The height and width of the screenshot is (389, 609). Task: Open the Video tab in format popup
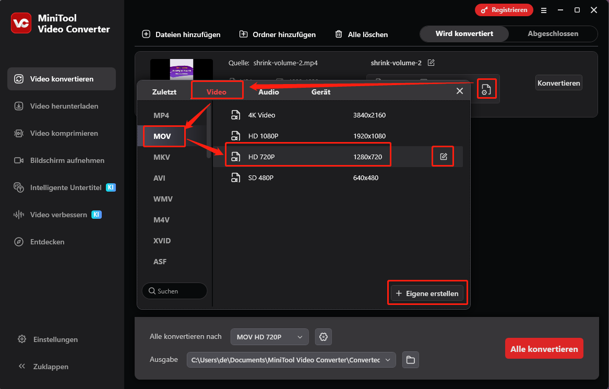tap(217, 92)
